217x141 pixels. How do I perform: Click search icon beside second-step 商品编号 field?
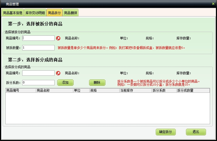[58, 73]
